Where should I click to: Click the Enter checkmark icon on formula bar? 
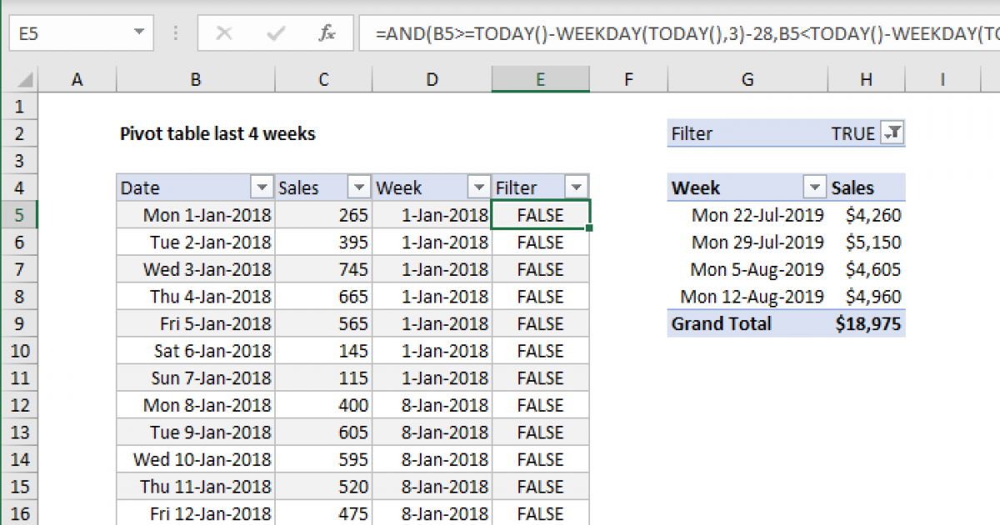click(274, 33)
